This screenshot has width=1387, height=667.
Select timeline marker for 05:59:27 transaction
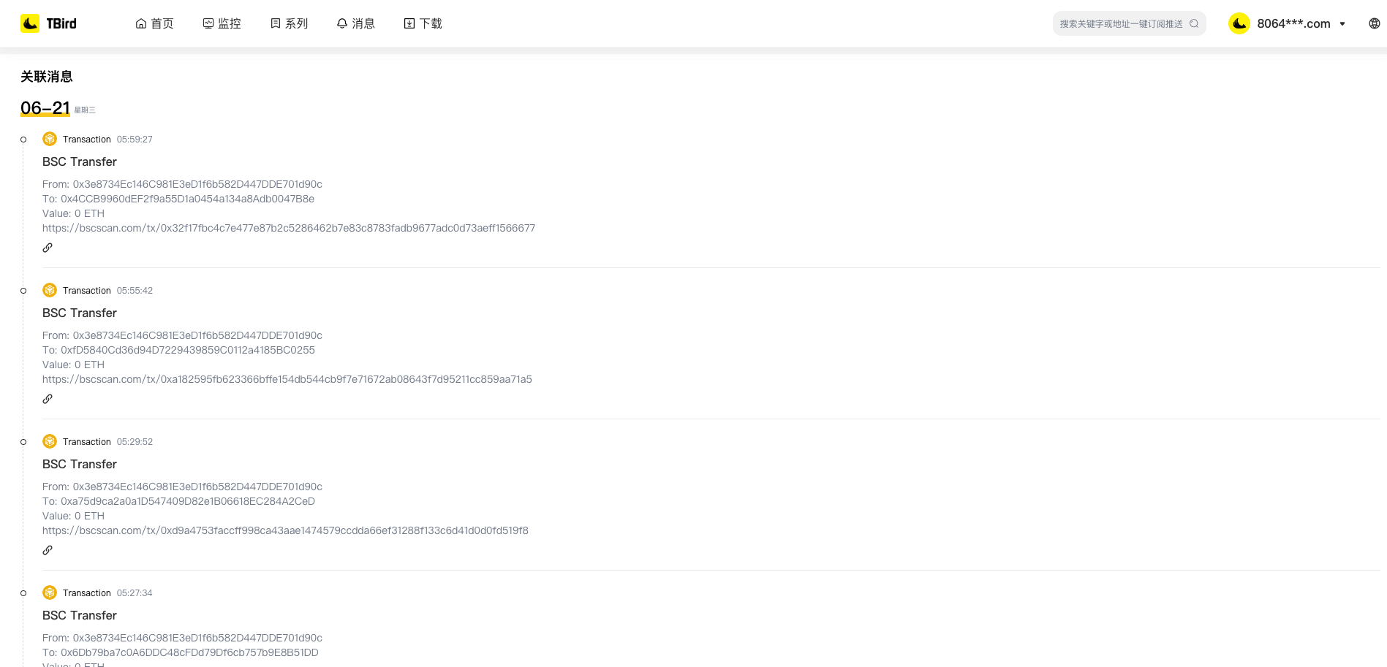coord(23,140)
